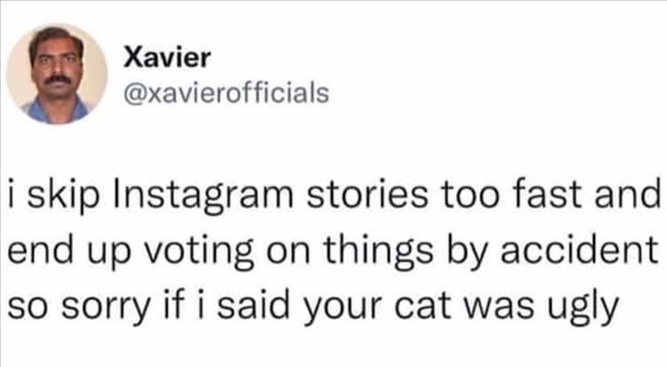Image resolution: width=667 pixels, height=367 pixels.
Task: Click the word "ugly" in the tweet
Action: [583, 308]
